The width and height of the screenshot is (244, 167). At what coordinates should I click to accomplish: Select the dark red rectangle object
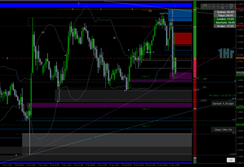[183, 38]
